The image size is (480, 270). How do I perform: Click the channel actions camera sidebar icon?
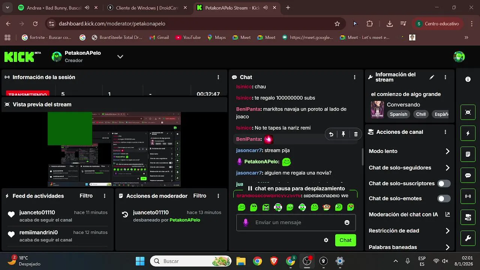(x=468, y=217)
